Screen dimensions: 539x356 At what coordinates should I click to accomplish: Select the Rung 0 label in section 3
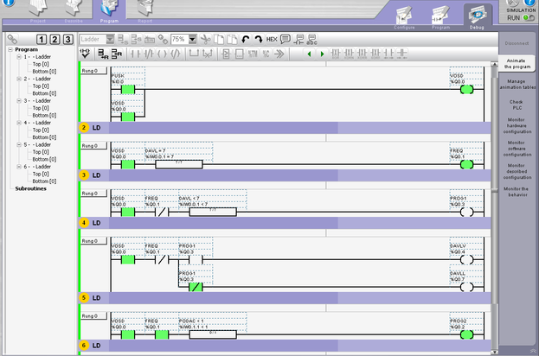93,194
